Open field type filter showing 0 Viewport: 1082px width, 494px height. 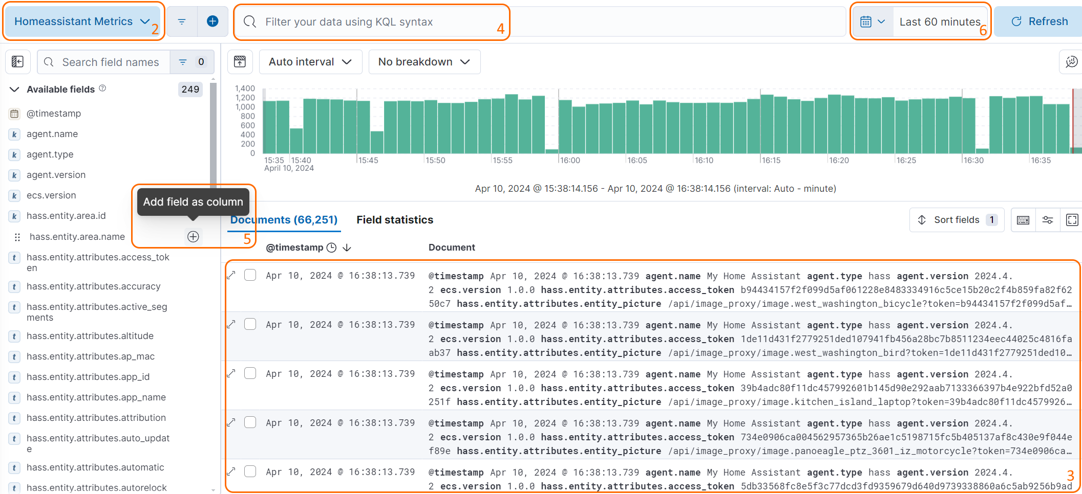pos(192,62)
